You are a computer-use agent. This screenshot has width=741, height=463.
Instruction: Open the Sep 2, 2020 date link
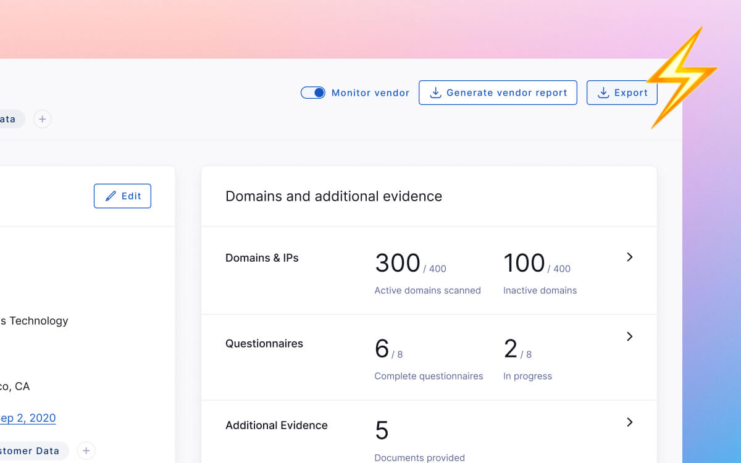click(x=28, y=418)
